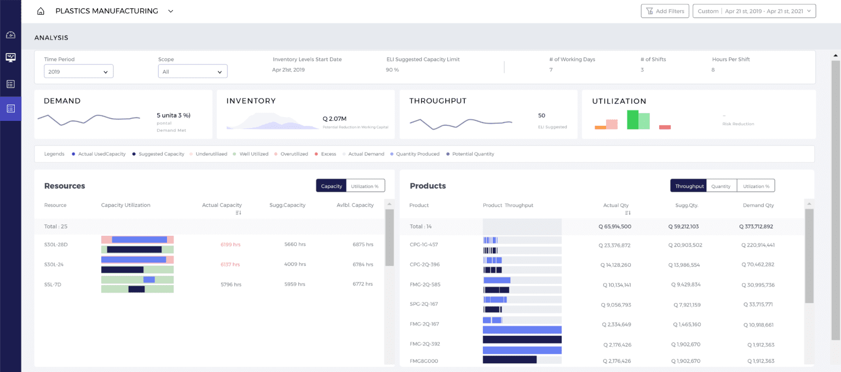Image resolution: width=841 pixels, height=372 pixels.
Task: Select the Products Utilization % tab
Action: click(x=756, y=186)
